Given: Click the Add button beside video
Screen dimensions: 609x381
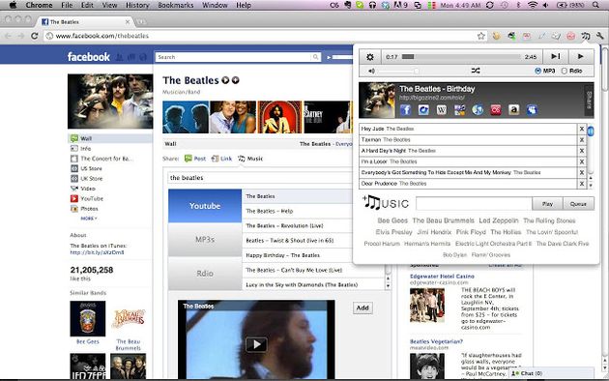Looking at the screenshot, I should [x=362, y=308].
